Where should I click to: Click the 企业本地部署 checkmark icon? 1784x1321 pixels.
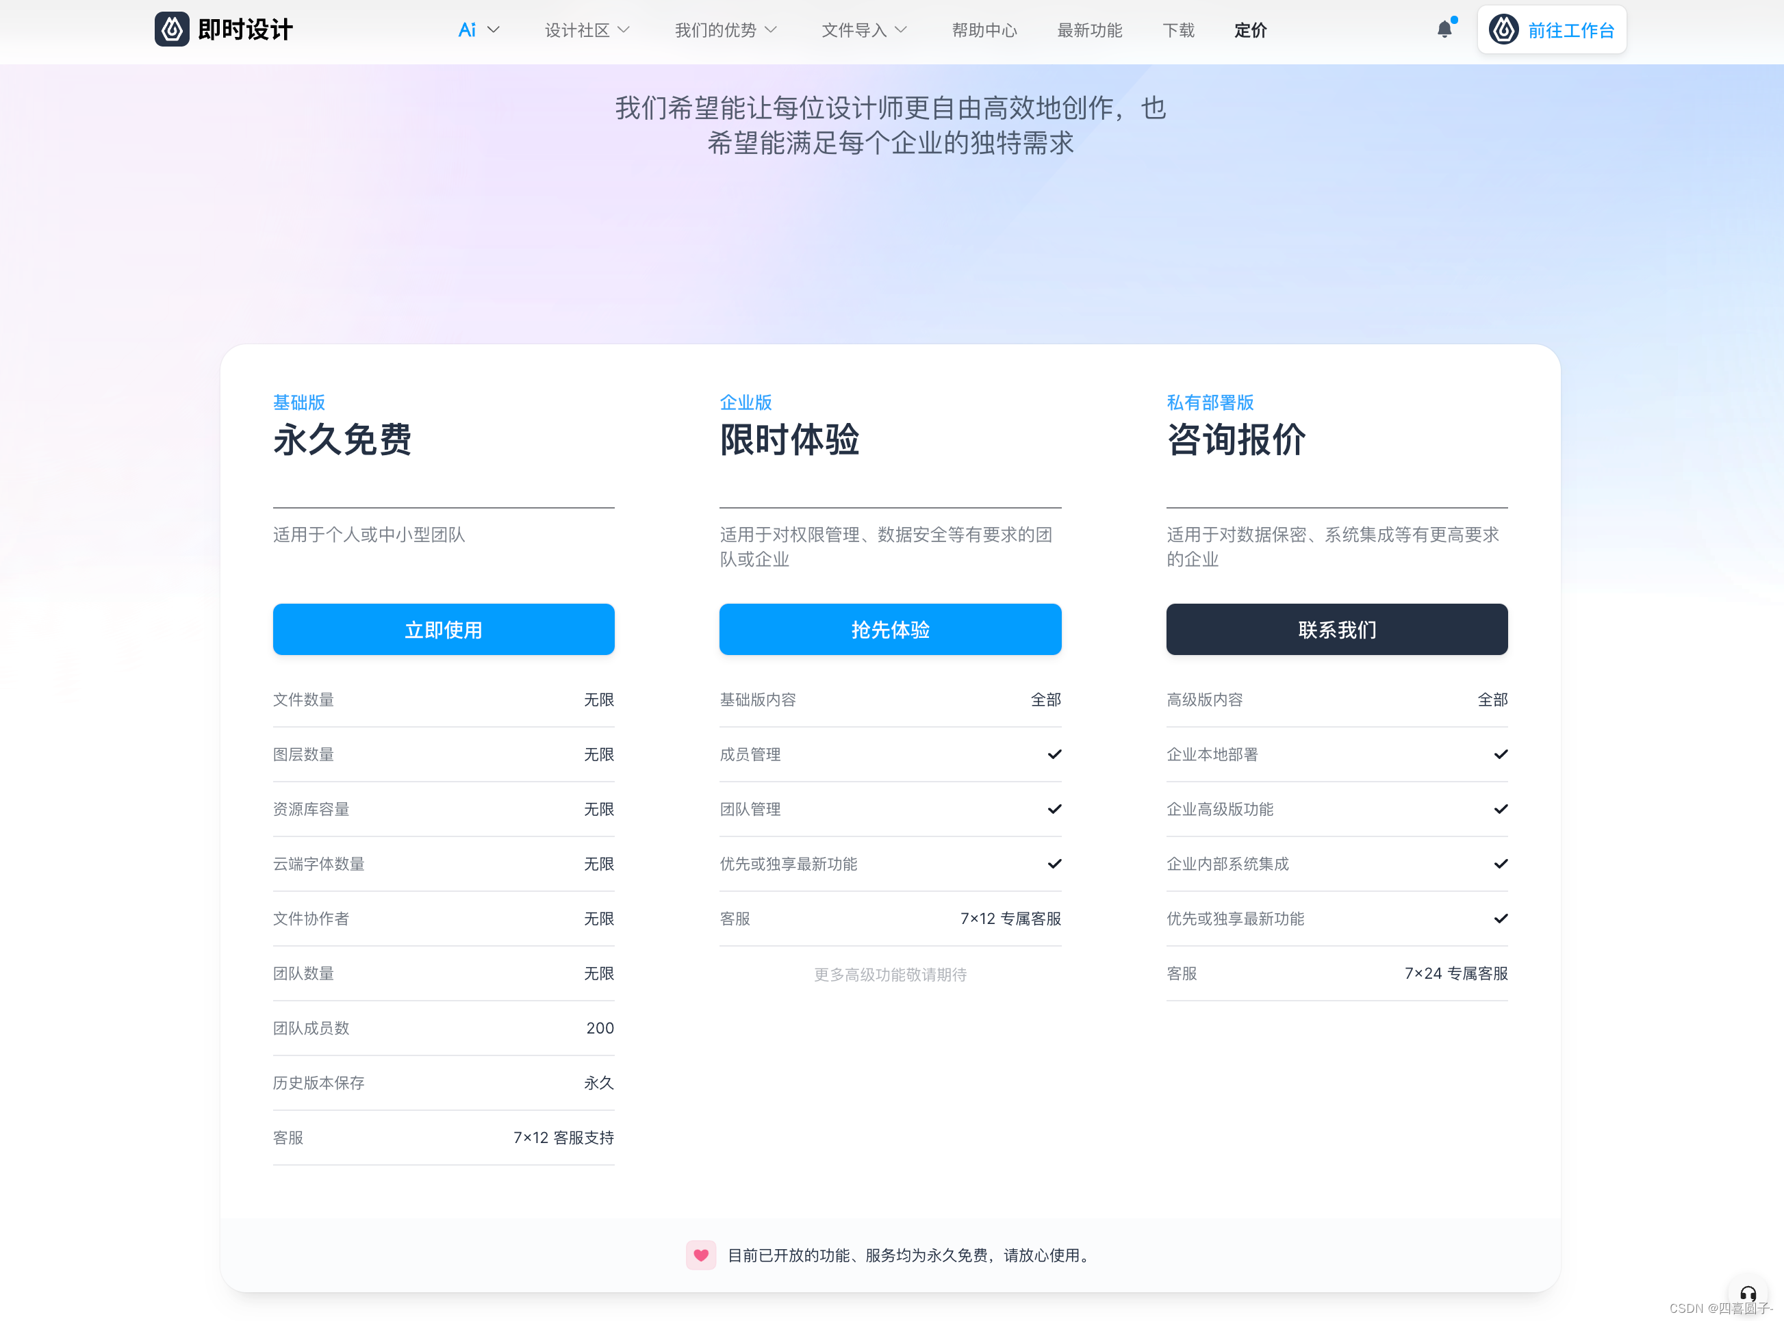1500,754
